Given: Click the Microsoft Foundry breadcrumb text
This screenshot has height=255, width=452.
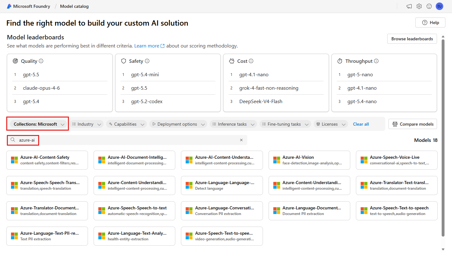Looking at the screenshot, I should (32, 6).
